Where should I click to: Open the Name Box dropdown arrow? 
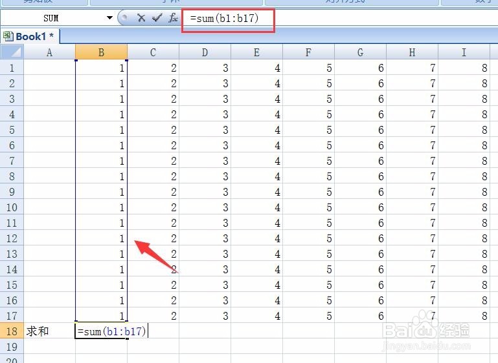[x=109, y=17]
